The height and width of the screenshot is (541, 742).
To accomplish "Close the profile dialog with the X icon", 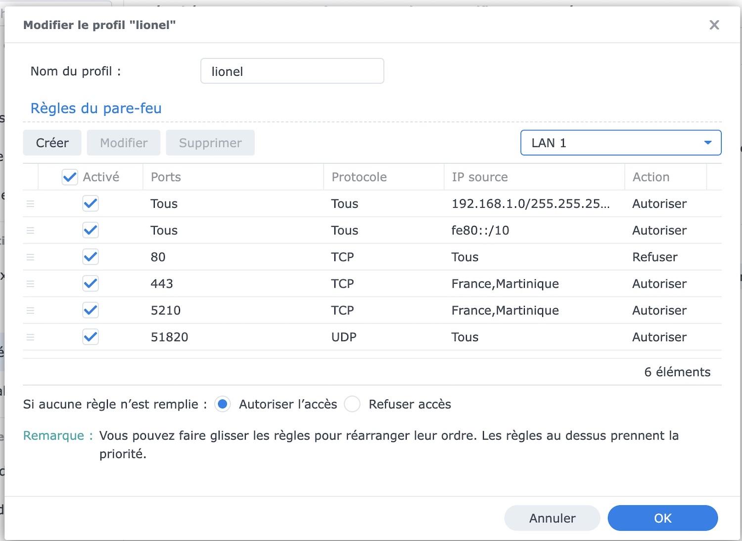I will click(714, 25).
